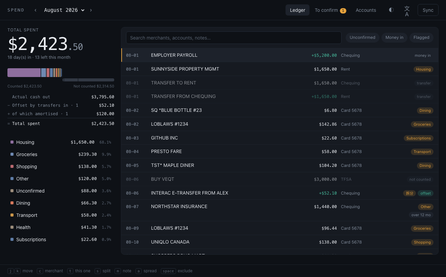Image resolution: width=446 pixels, height=277 pixels.
Task: Select the Unconfirmed category in sidebar
Action: click(x=61, y=191)
